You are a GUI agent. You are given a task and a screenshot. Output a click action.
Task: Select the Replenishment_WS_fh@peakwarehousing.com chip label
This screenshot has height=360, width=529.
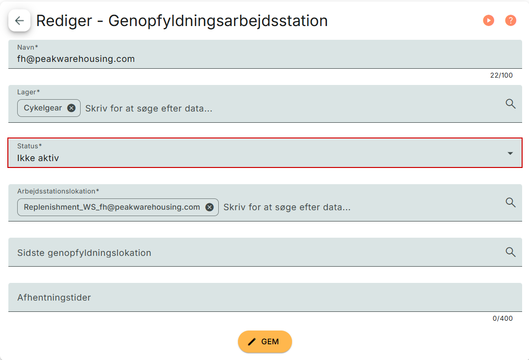112,207
